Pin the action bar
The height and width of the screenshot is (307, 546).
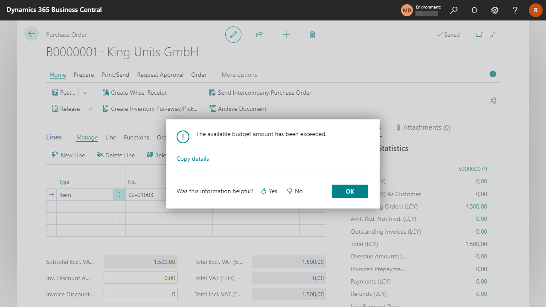click(x=493, y=101)
